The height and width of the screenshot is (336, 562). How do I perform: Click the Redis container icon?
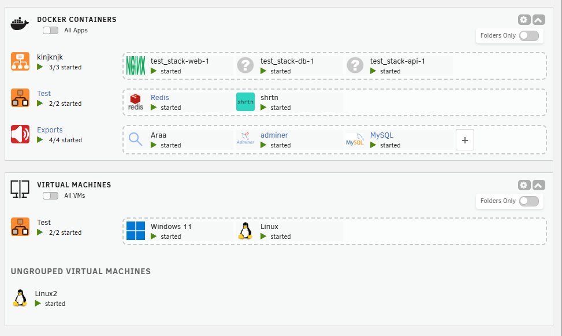click(136, 102)
